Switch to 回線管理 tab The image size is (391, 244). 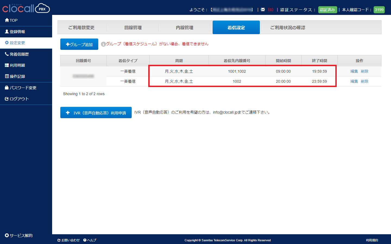coord(133,28)
